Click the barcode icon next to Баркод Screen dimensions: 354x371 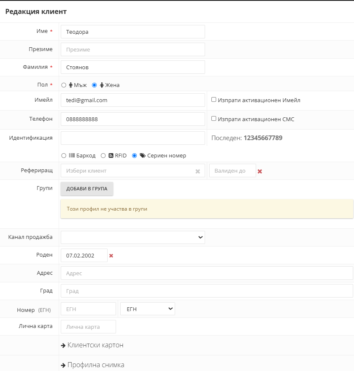click(x=72, y=155)
